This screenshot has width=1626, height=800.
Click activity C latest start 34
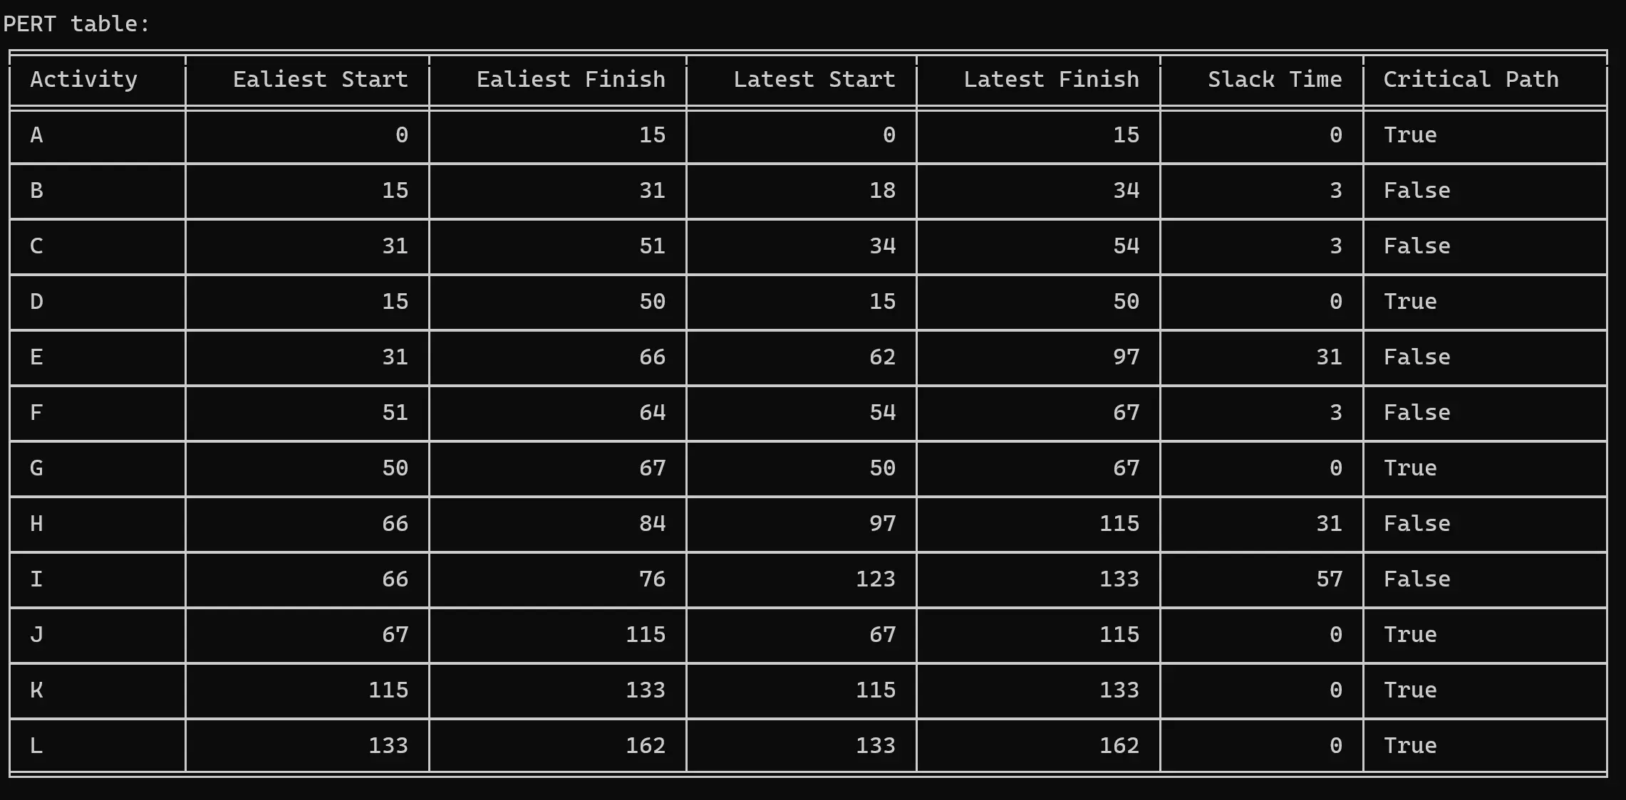pos(882,246)
